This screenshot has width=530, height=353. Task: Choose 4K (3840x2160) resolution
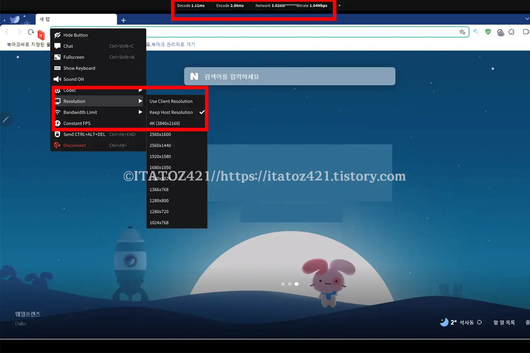(177, 123)
